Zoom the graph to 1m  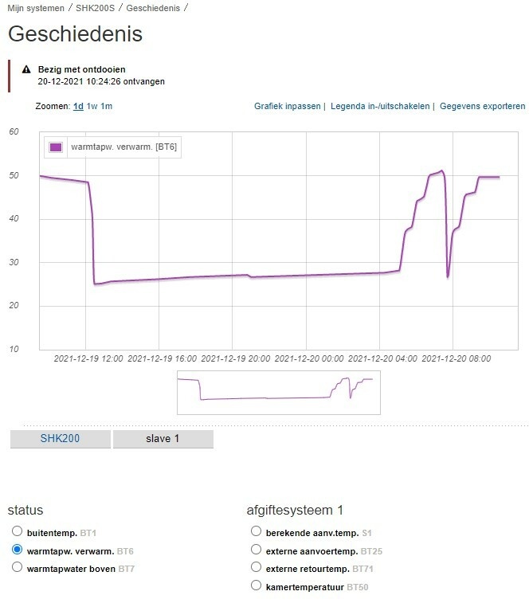coord(107,106)
